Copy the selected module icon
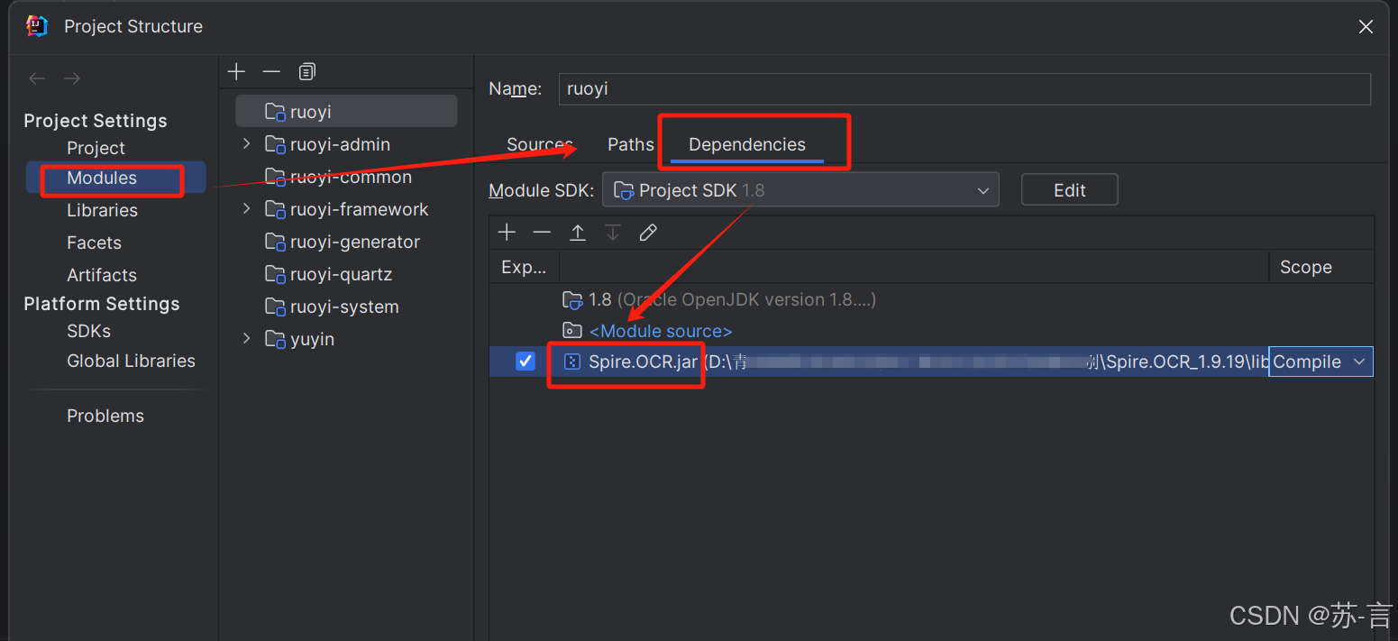This screenshot has width=1398, height=641. pyautogui.click(x=307, y=71)
